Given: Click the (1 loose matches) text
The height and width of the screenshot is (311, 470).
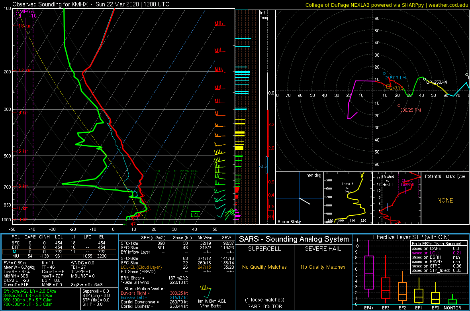Looking at the screenshot, I should tap(264, 299).
